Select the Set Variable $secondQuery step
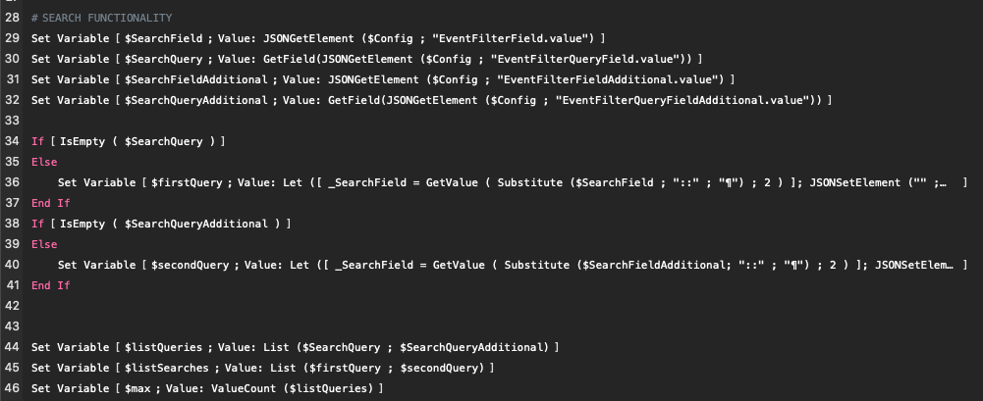 click(x=513, y=265)
